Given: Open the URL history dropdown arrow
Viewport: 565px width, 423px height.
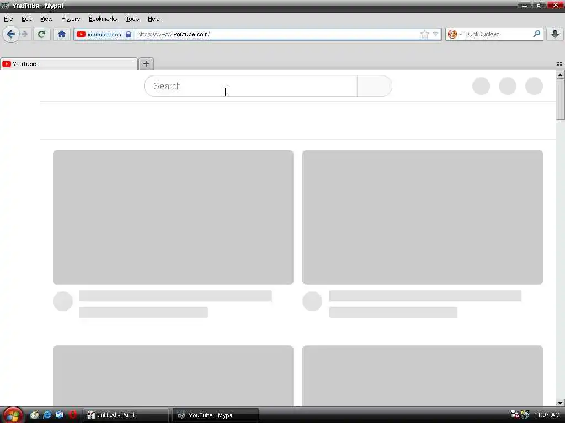Looking at the screenshot, I should tap(435, 34).
